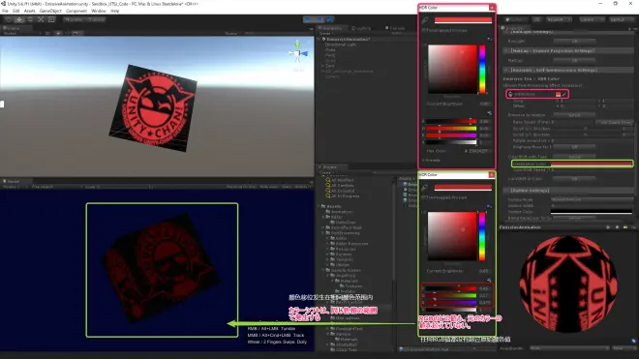Screen dimensions: 639x359
Task: Select the Scale tool in toolbar
Action: [x=41, y=19]
